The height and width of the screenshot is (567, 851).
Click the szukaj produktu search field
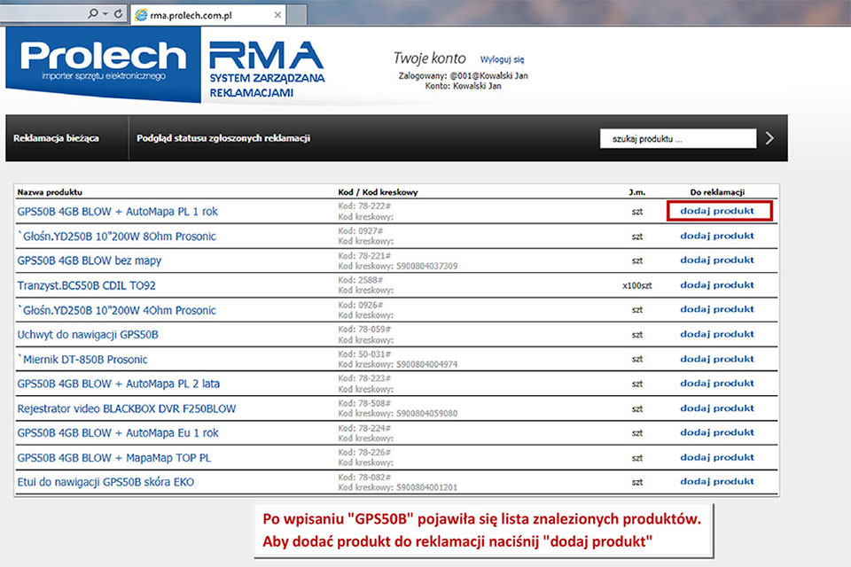point(678,138)
